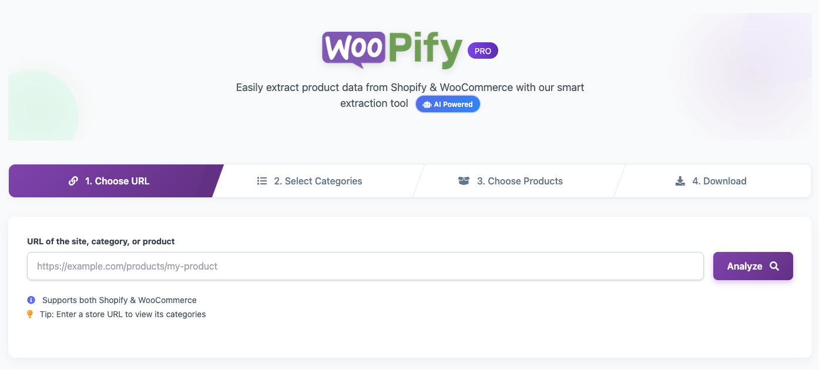The height and width of the screenshot is (370, 819).
Task: Click the box icon beside Choose Products
Action: [x=464, y=181]
